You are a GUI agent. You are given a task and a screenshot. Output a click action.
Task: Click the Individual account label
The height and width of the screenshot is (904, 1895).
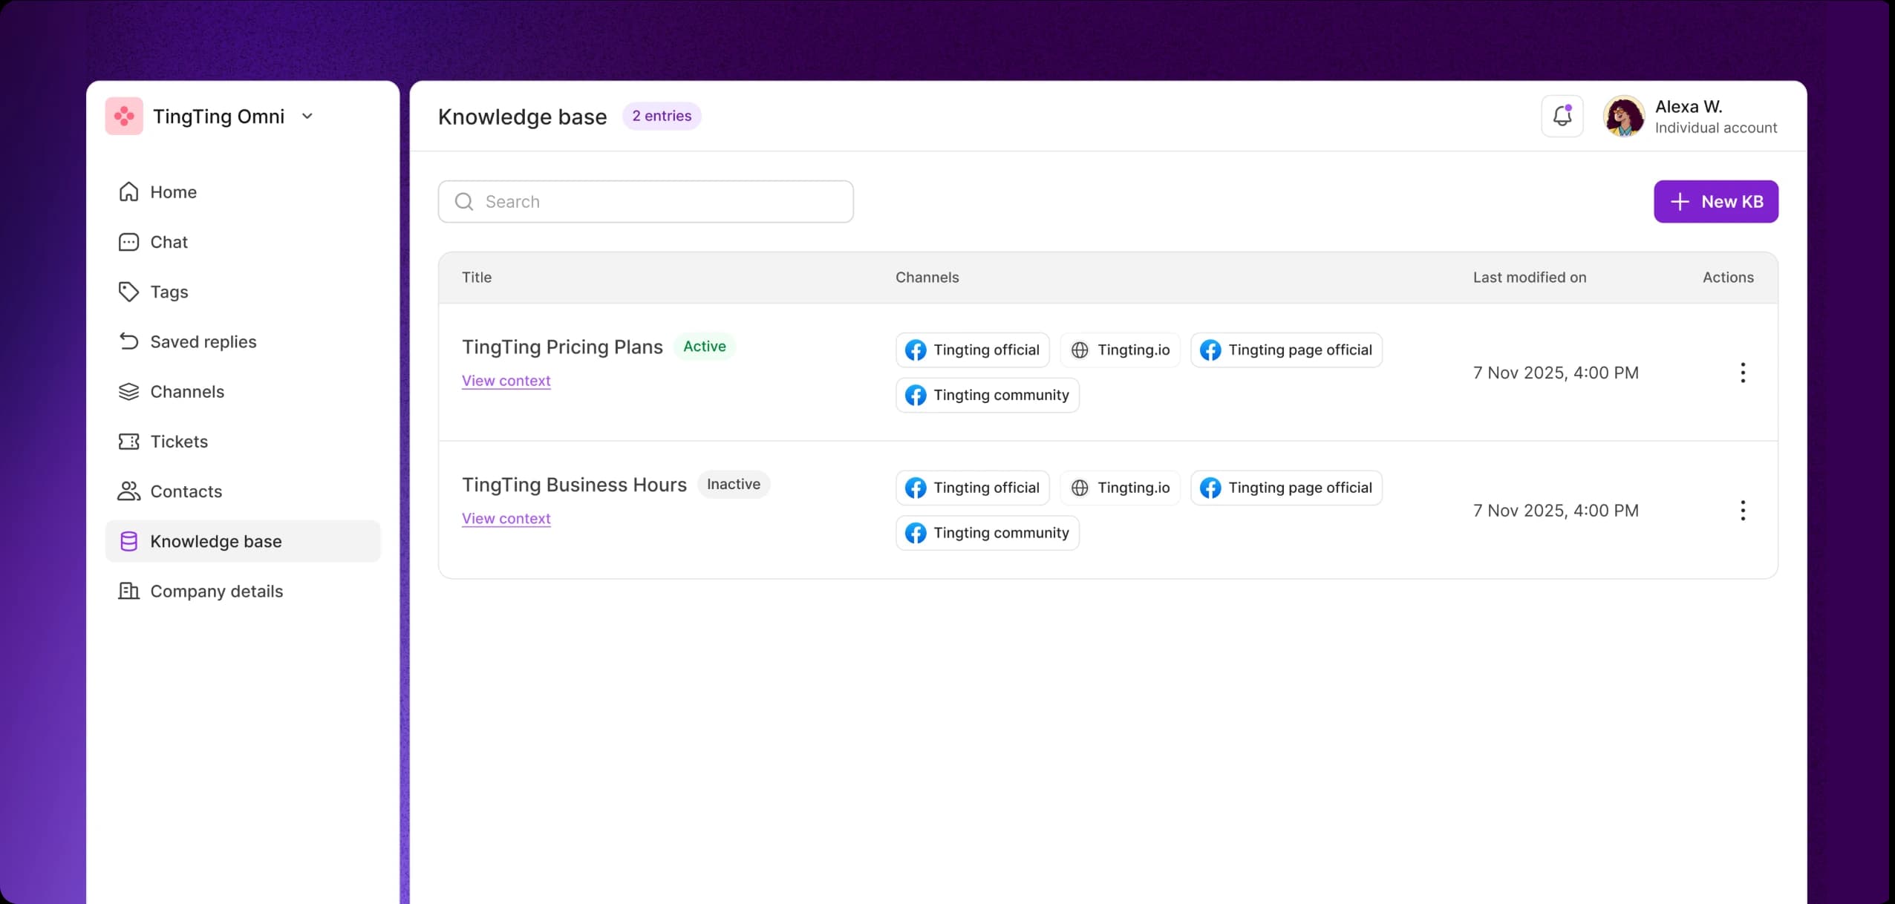click(1716, 128)
